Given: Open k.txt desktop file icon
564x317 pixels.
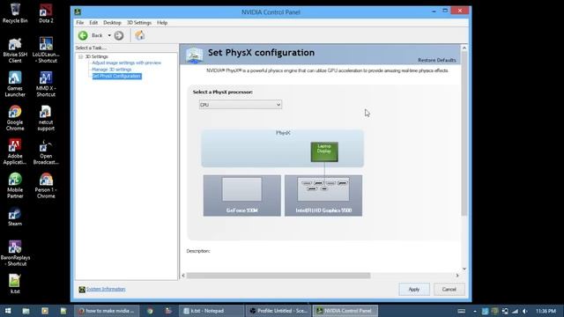Looking at the screenshot, I should click(x=15, y=284).
